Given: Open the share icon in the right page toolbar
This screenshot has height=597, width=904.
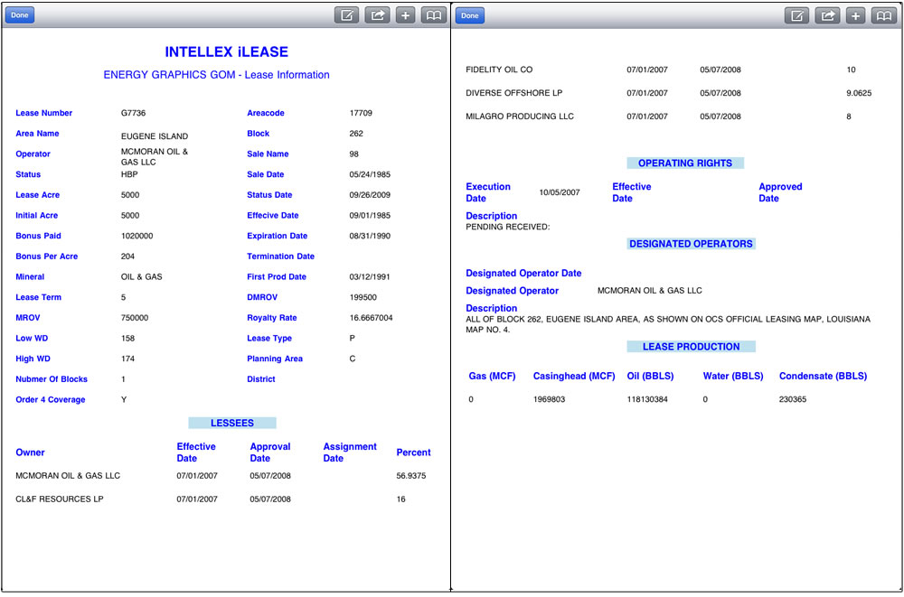Looking at the screenshot, I should [827, 15].
